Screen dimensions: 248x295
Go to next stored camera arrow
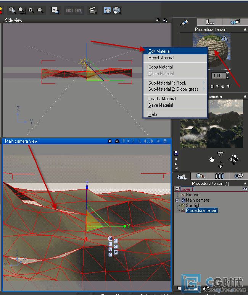pyautogui.click(x=176, y=164)
